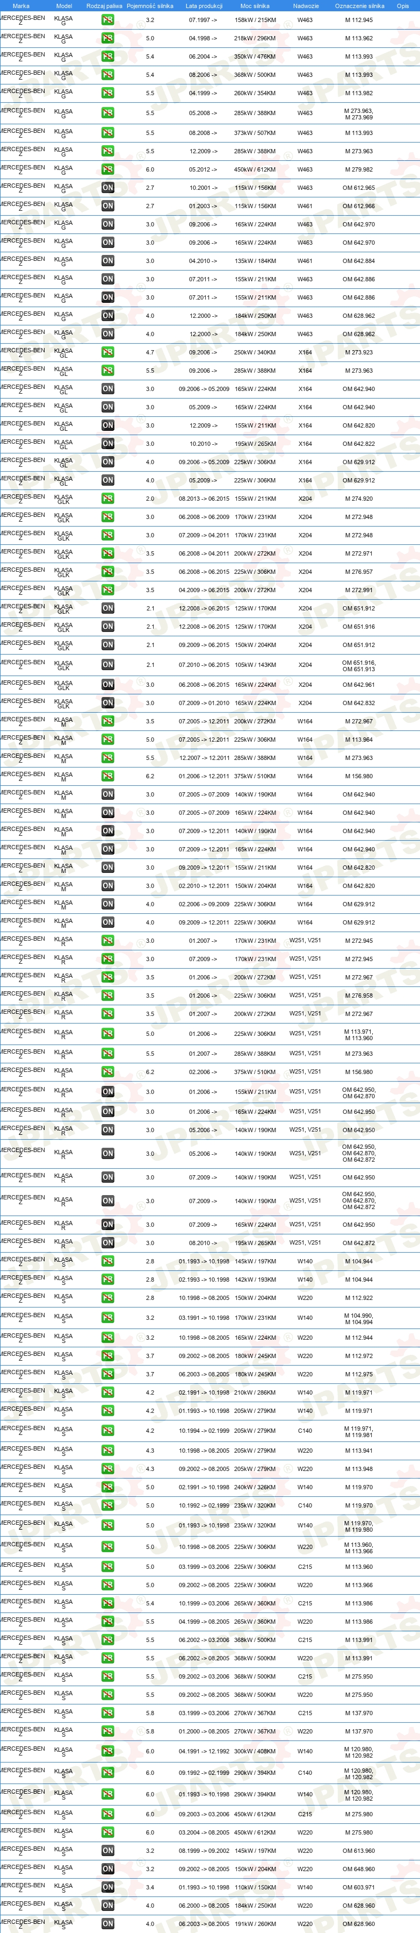Click the petrol icon in the M 113.964 row
420x1933 pixels.
108,740
